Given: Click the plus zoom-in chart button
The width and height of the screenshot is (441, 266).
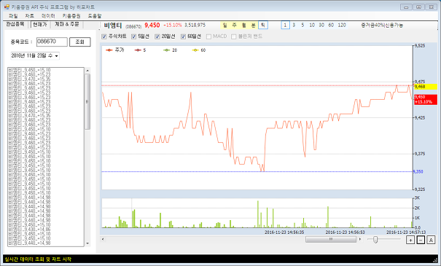Looking at the screenshot, I should (410, 240).
